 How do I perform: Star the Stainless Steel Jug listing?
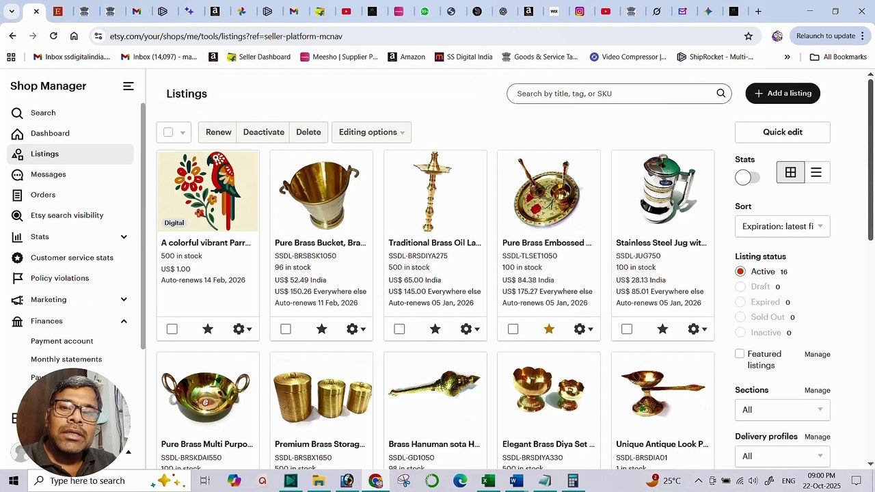662,329
